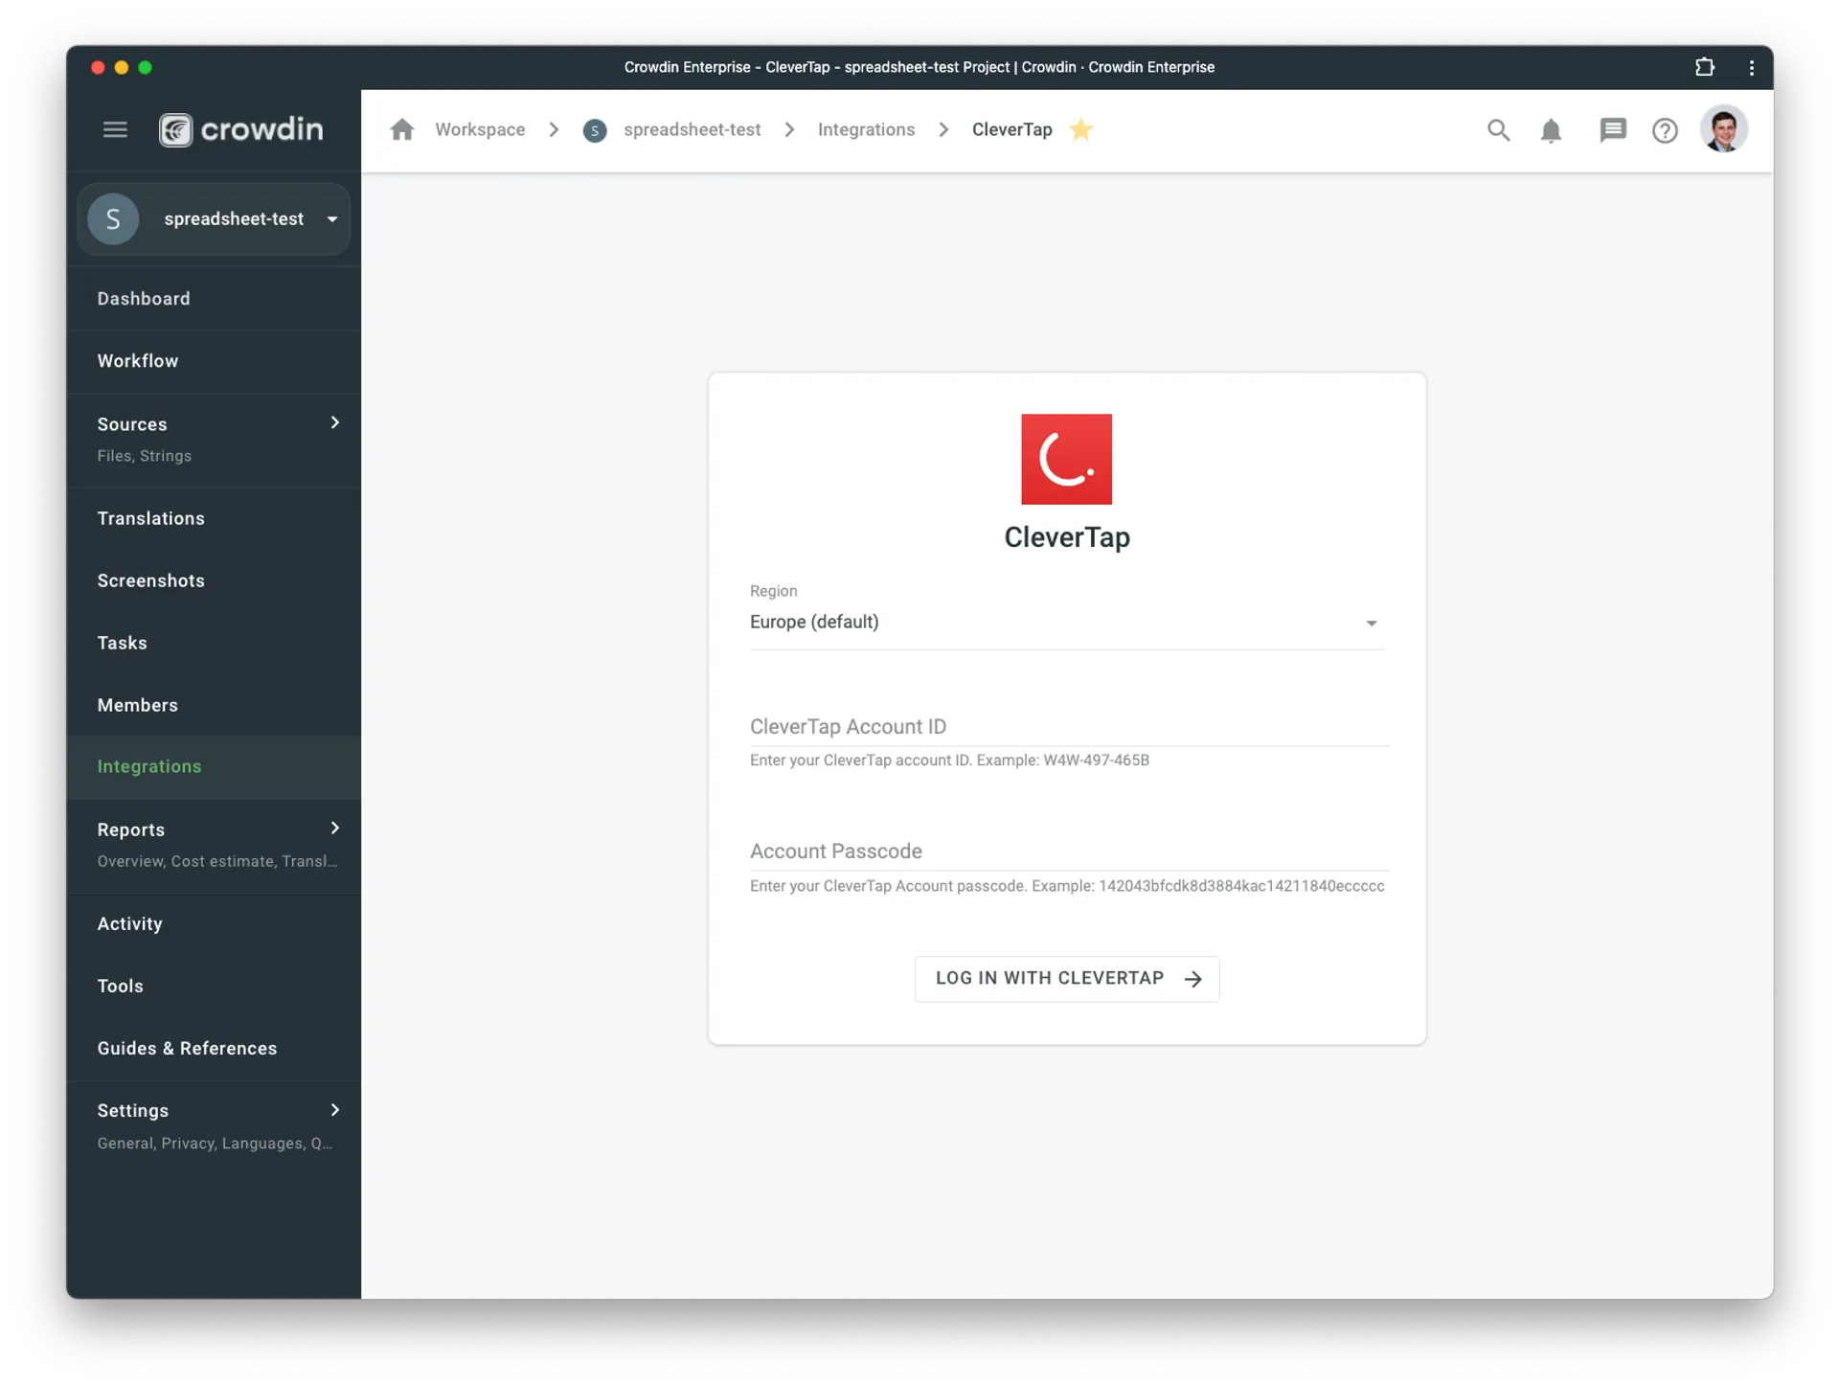1839x1385 pixels.
Task: Expand the Sources submenu chevron
Action: (x=335, y=422)
